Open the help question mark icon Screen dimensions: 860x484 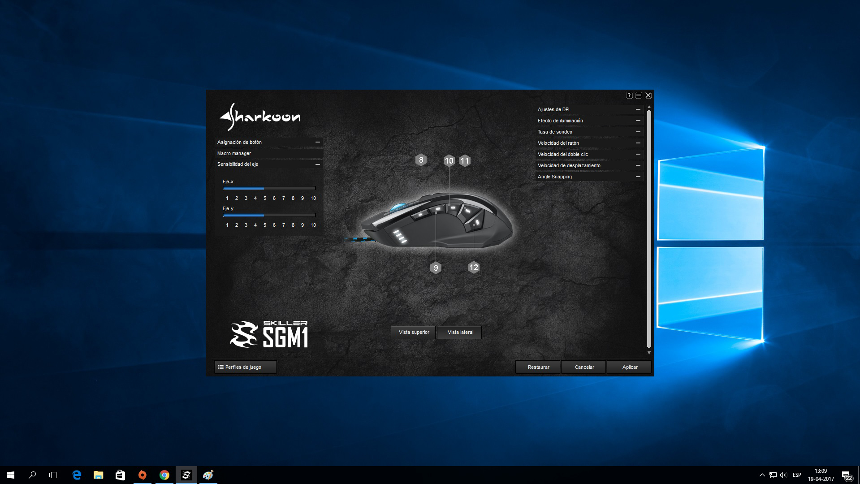(629, 95)
